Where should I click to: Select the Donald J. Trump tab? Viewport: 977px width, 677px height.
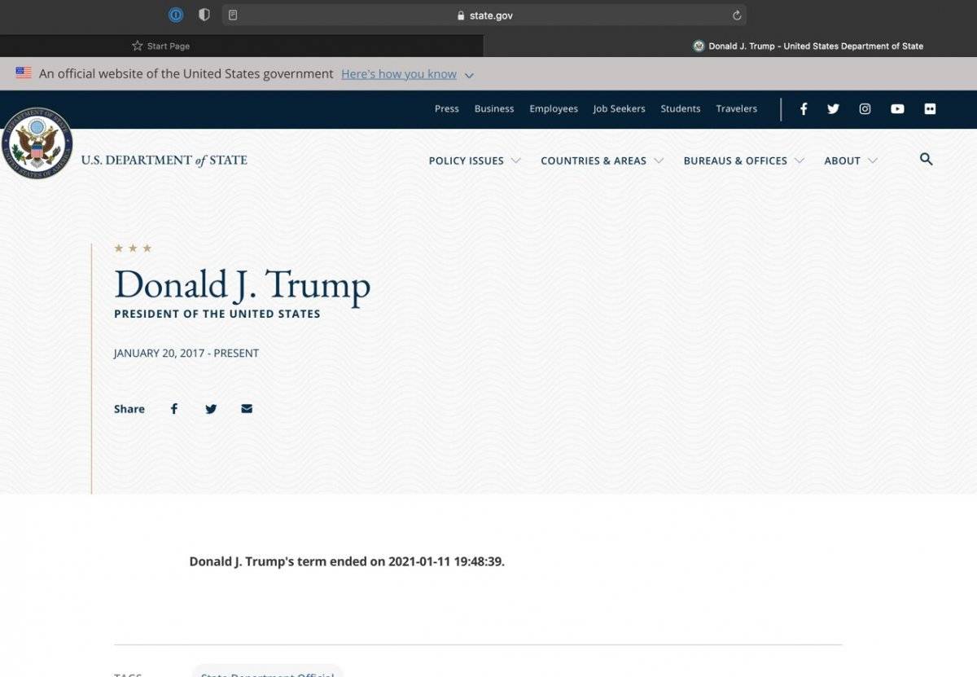(809, 46)
